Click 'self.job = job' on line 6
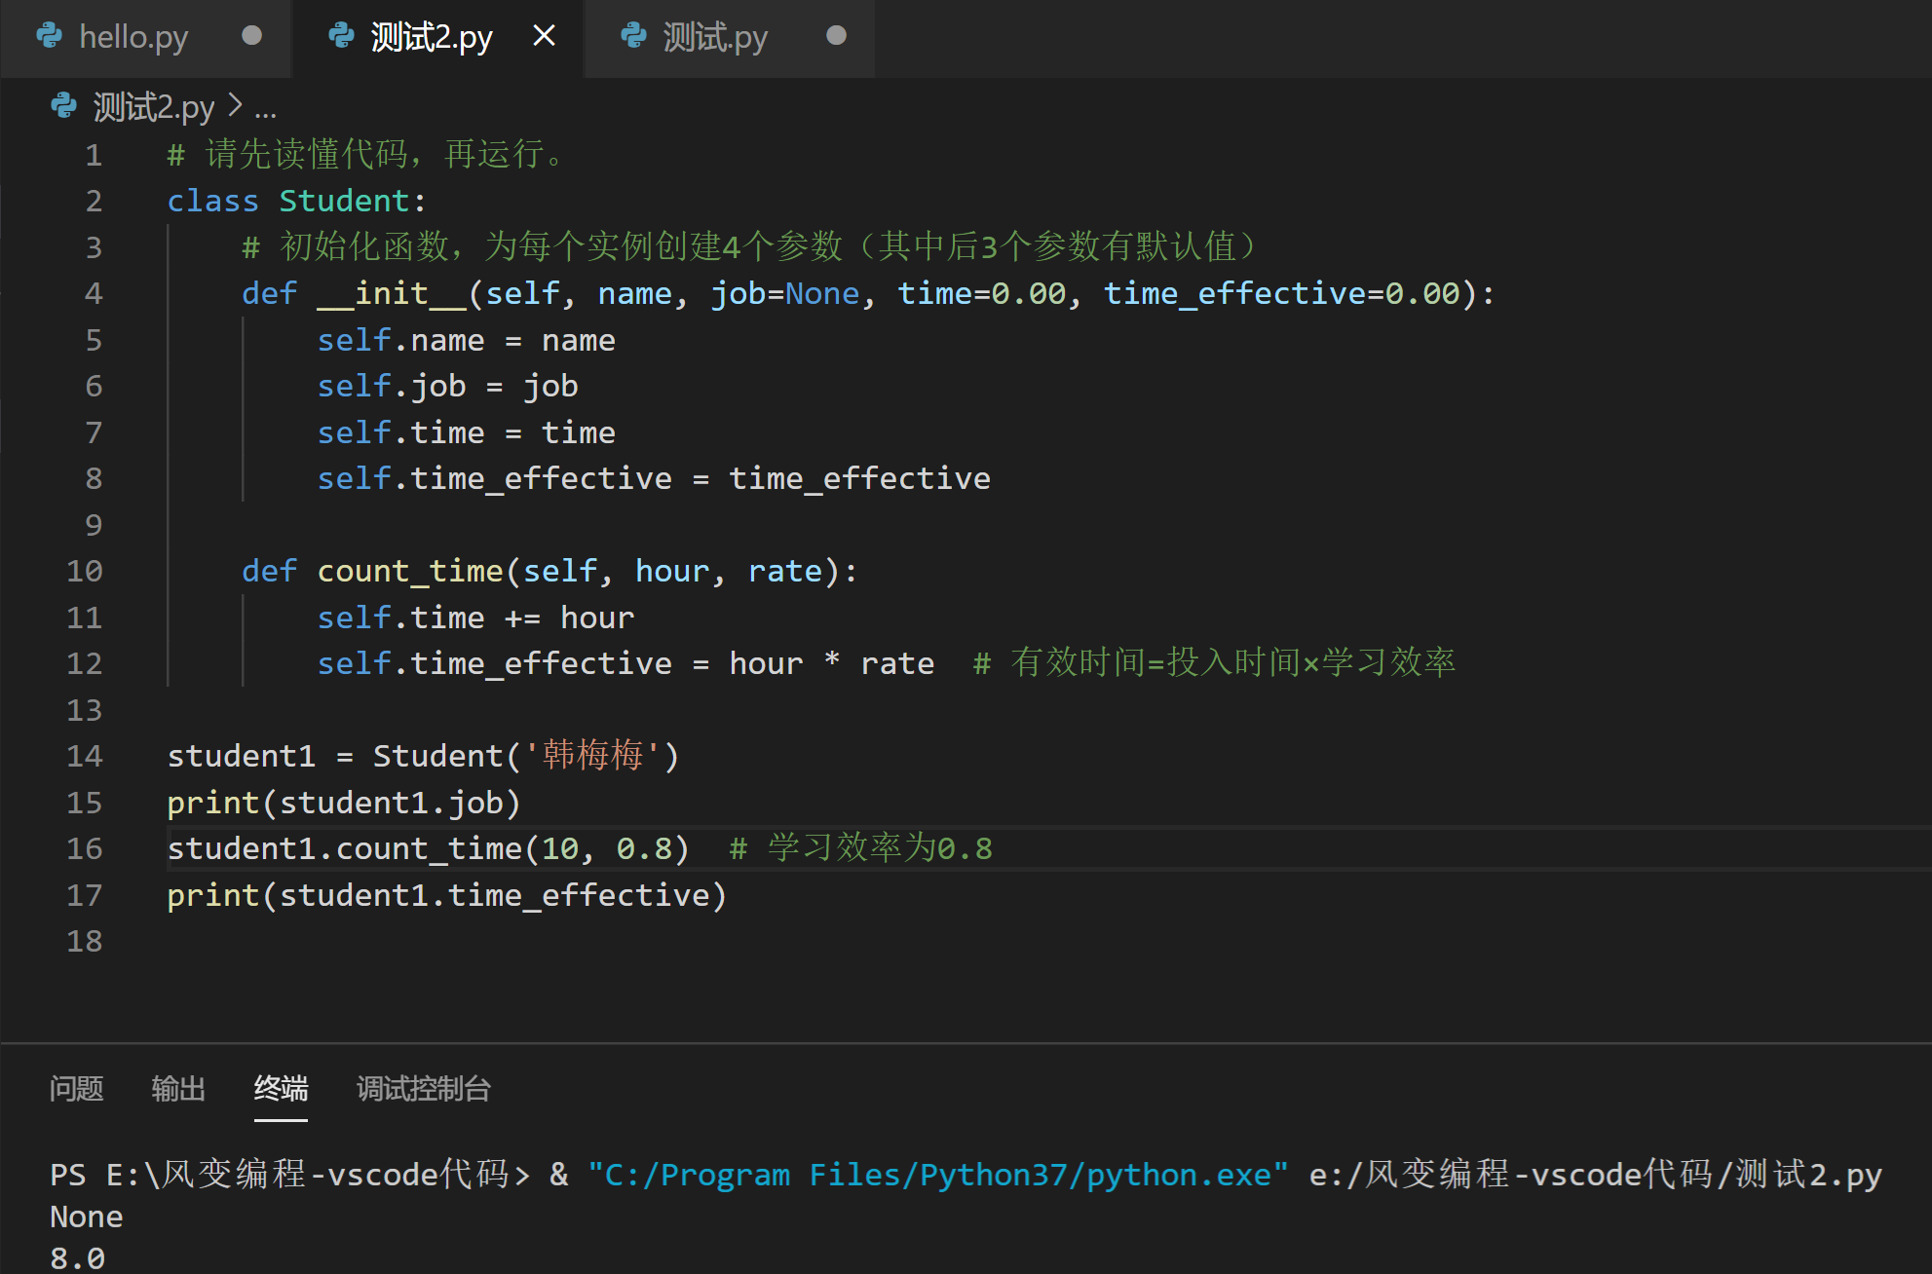Image resolution: width=1932 pixels, height=1274 pixels. click(x=447, y=386)
